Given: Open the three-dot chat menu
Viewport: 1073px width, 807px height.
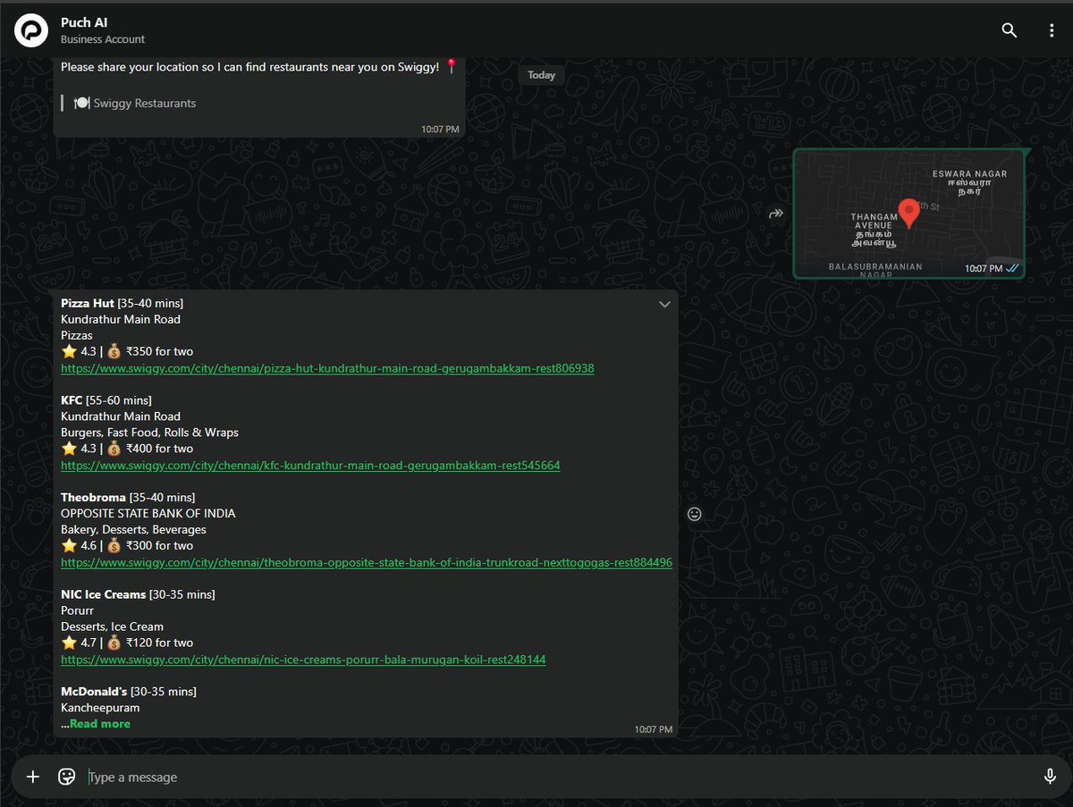Looking at the screenshot, I should tap(1052, 30).
